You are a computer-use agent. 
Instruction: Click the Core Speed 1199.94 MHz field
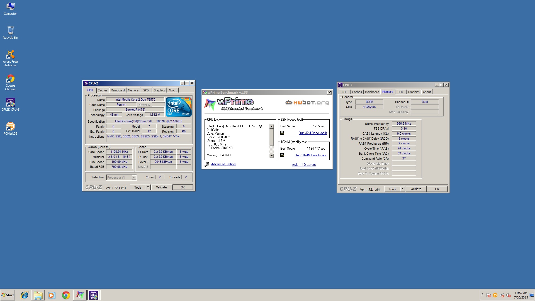coord(119,152)
